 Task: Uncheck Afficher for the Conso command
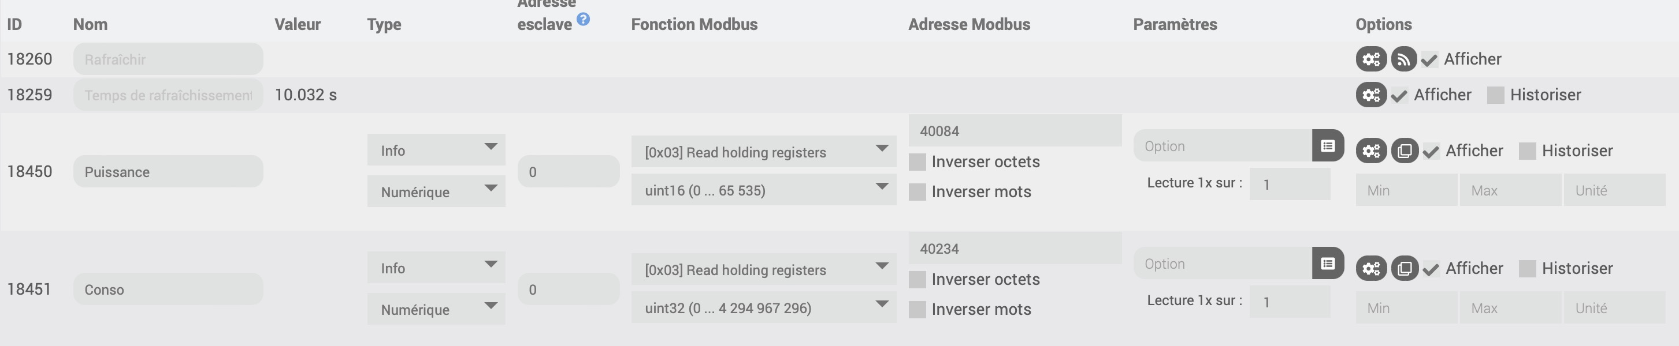[x=1431, y=269]
